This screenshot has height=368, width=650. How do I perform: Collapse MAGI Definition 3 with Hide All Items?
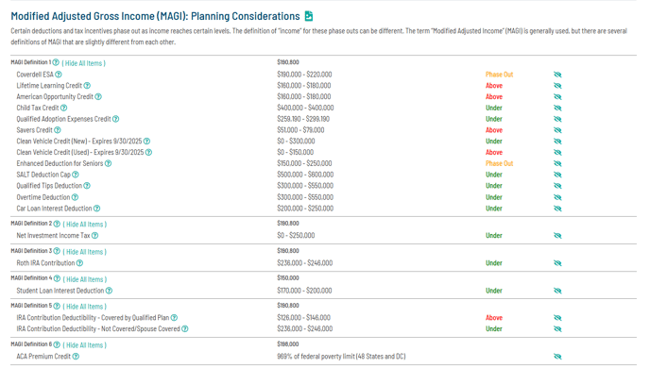coord(85,252)
